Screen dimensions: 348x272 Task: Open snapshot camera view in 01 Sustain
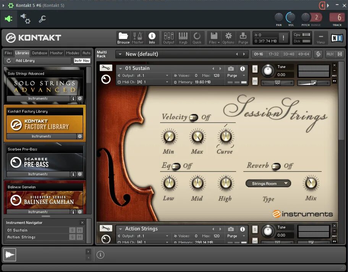pos(231,69)
